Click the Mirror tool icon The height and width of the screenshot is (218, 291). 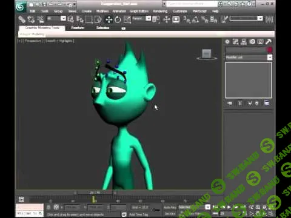(x=269, y=19)
